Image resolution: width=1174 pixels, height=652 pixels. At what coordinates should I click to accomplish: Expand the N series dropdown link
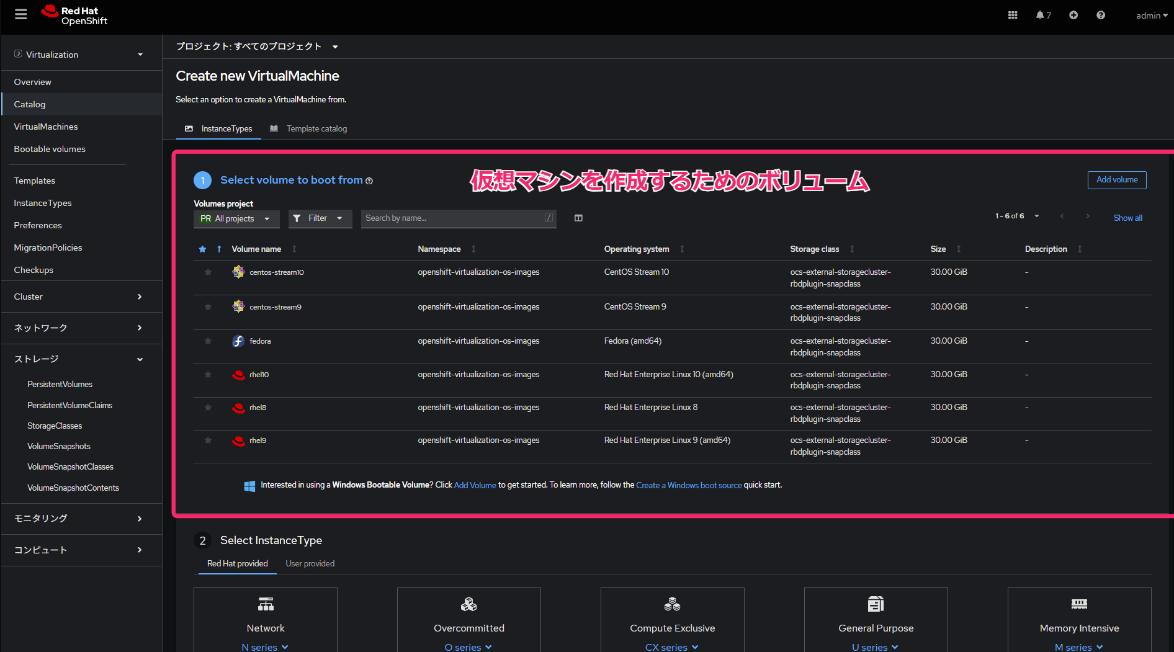[x=265, y=647]
